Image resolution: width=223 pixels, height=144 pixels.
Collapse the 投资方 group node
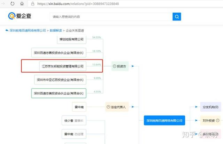(x=115, y=66)
